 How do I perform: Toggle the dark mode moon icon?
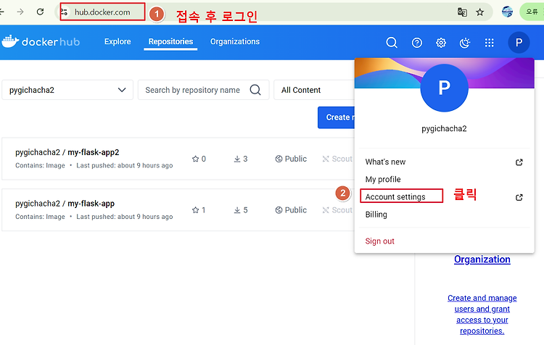(465, 43)
